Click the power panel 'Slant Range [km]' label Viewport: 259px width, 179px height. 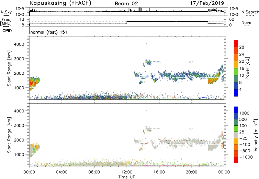click(x=9, y=68)
